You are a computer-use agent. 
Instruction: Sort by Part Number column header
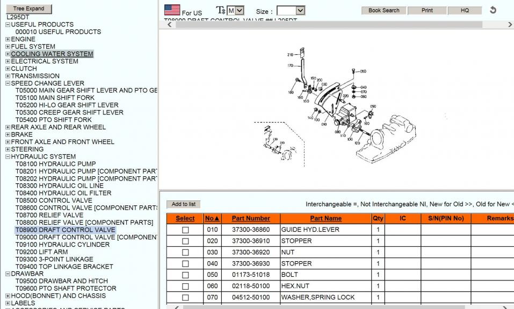pos(251,219)
